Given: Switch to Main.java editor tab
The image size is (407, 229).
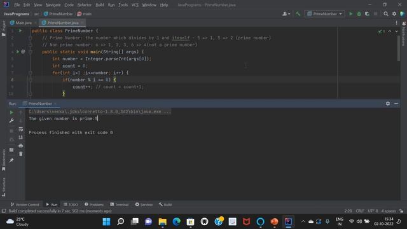Looking at the screenshot, I should [21, 23].
